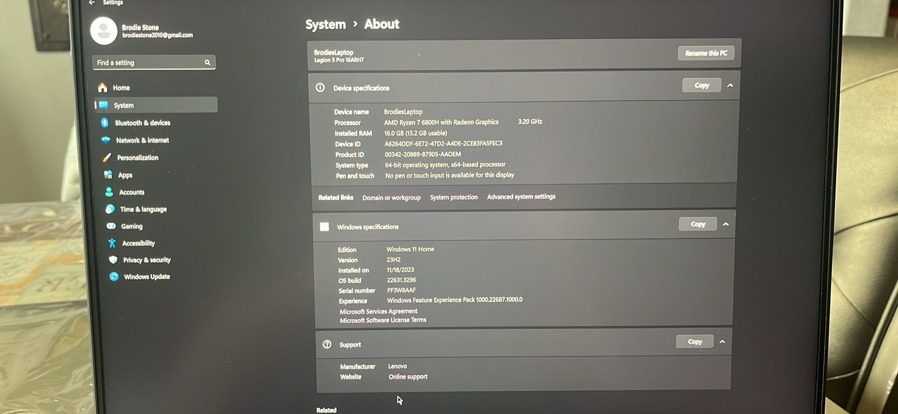Click the user profile avatar picture

coord(103,31)
